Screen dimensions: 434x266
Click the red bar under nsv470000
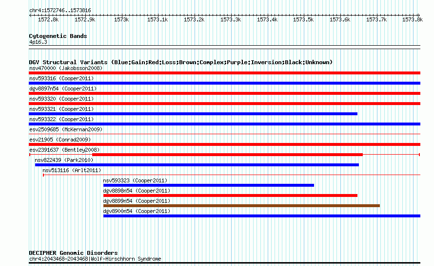[x=224, y=73]
